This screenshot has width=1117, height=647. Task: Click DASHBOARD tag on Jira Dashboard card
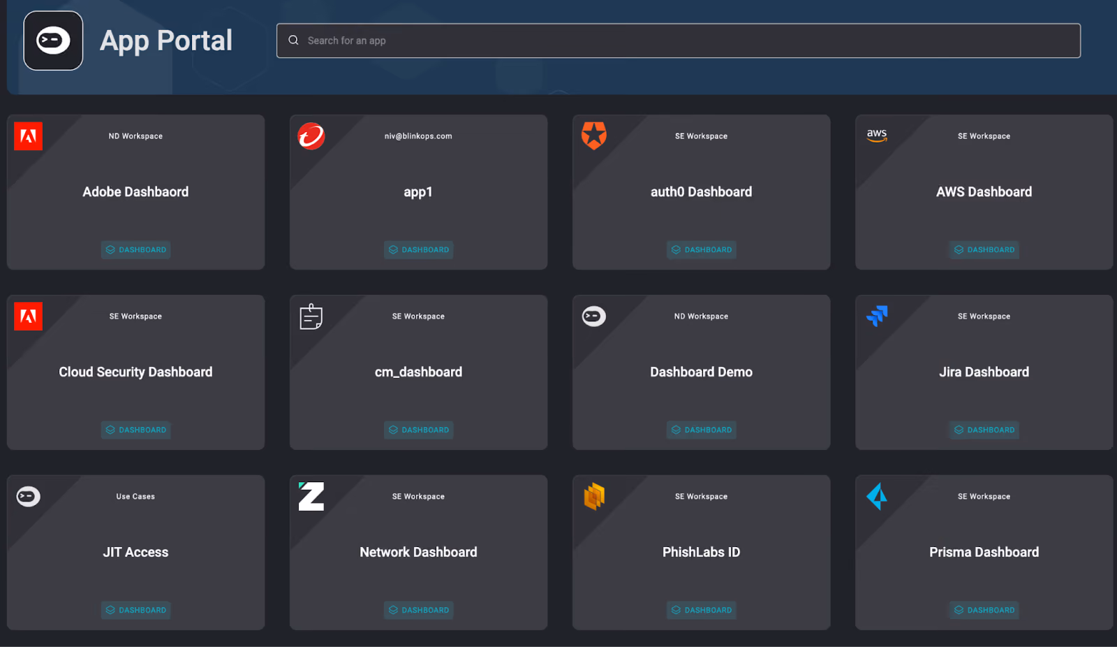[984, 430]
